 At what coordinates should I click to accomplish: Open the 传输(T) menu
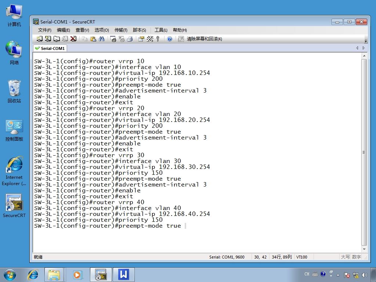(120, 30)
